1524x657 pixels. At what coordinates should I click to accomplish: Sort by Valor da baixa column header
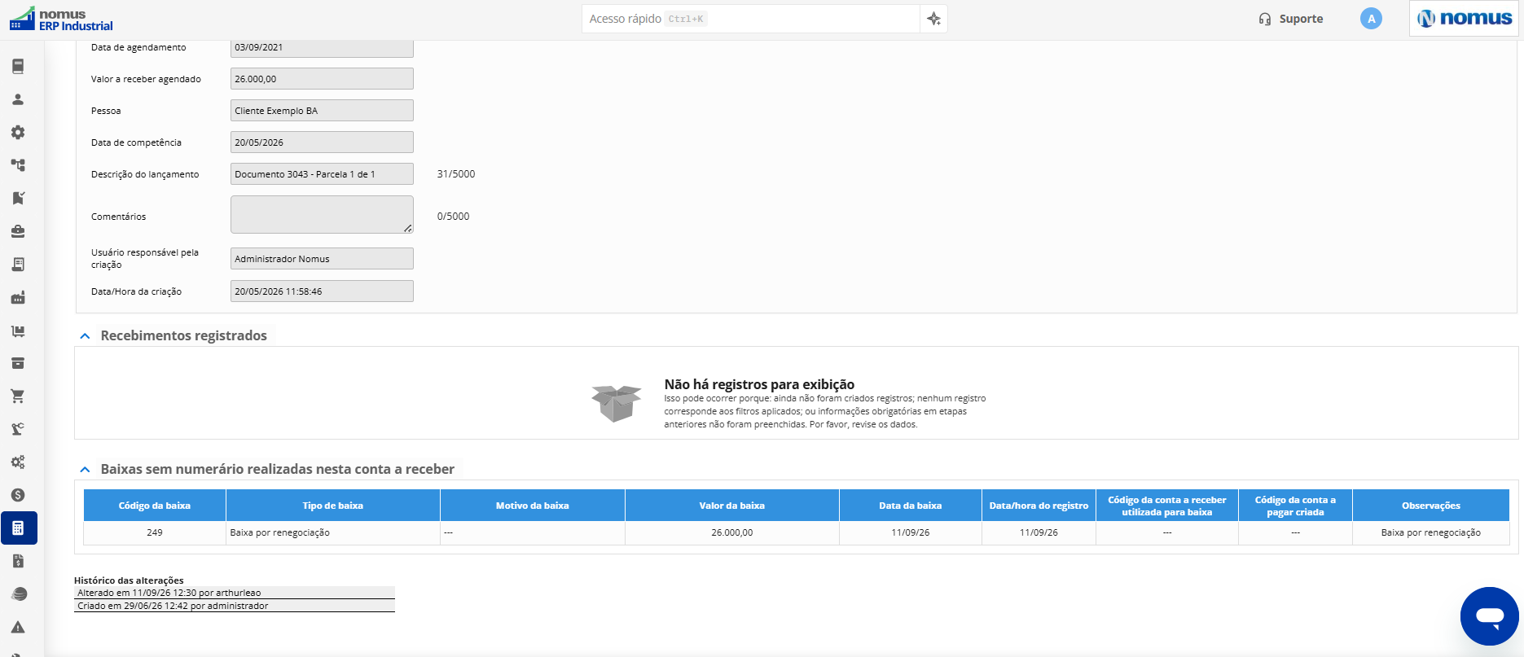pyautogui.click(x=731, y=506)
